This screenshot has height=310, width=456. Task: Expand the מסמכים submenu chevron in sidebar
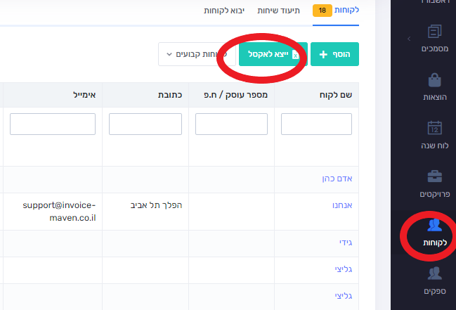tap(409, 38)
